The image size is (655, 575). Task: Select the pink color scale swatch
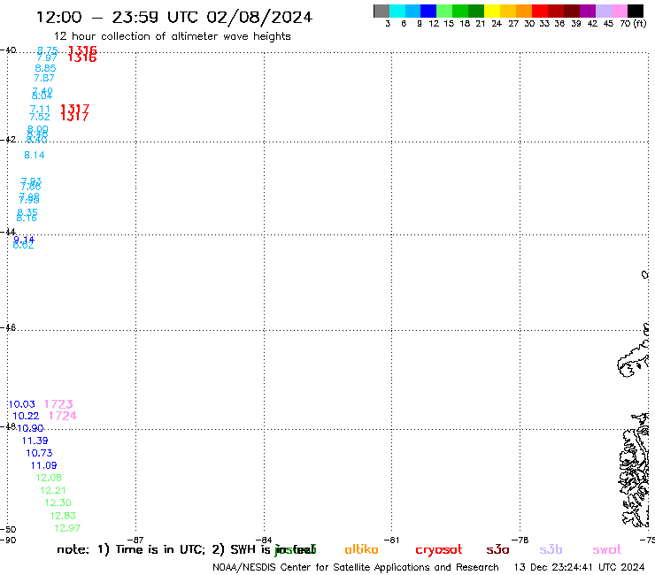coord(620,11)
